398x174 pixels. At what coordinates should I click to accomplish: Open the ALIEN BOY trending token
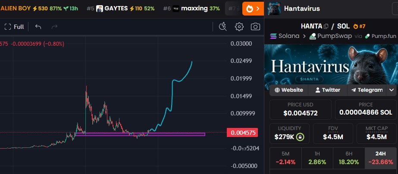coord(39,9)
